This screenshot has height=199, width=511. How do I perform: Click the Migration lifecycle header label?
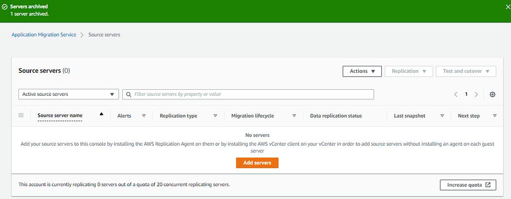click(253, 116)
